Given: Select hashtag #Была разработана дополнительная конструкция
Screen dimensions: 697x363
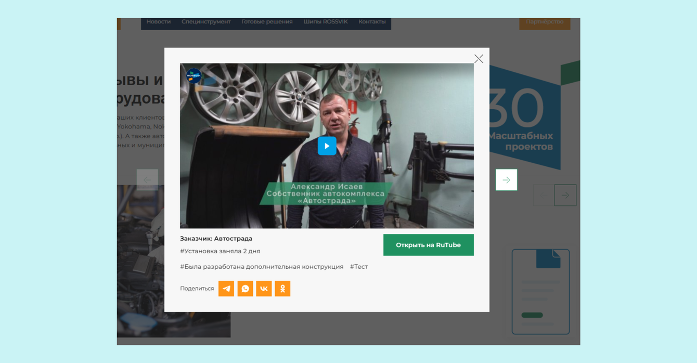Looking at the screenshot, I should [262, 267].
